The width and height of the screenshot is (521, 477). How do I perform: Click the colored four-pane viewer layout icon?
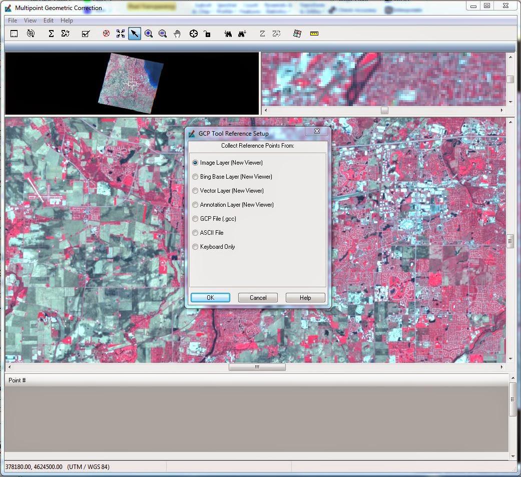point(297,34)
